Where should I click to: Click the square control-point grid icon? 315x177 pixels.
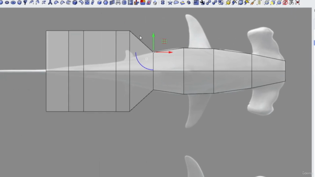[87, 2]
